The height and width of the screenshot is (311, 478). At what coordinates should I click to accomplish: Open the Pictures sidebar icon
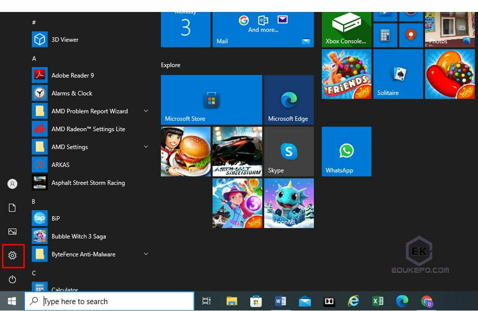12,232
